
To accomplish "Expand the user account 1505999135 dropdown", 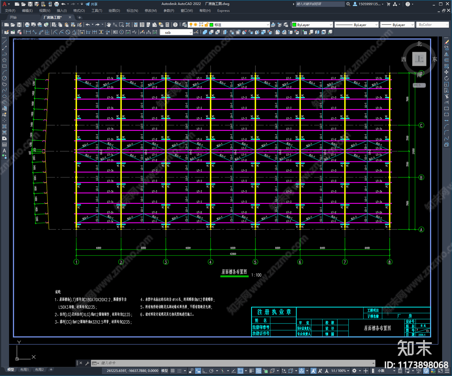I will [x=368, y=4].
